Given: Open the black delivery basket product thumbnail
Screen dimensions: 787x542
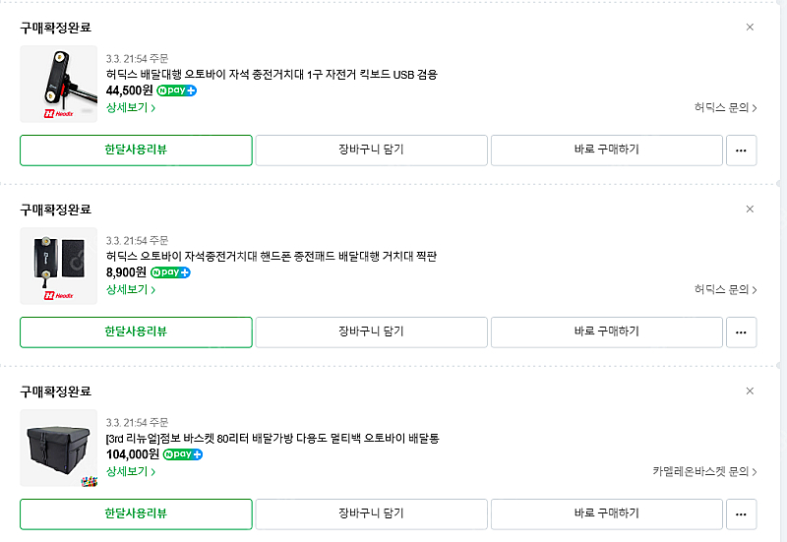Looking at the screenshot, I should click(x=59, y=448).
